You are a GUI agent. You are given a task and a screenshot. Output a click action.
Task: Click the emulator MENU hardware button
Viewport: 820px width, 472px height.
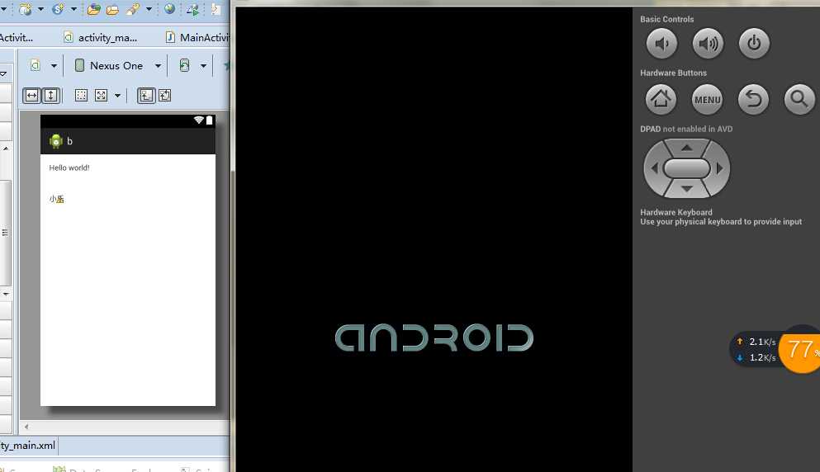pos(707,99)
